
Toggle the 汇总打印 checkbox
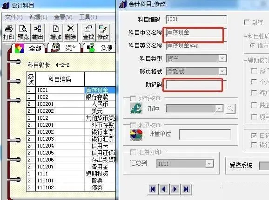133,152
